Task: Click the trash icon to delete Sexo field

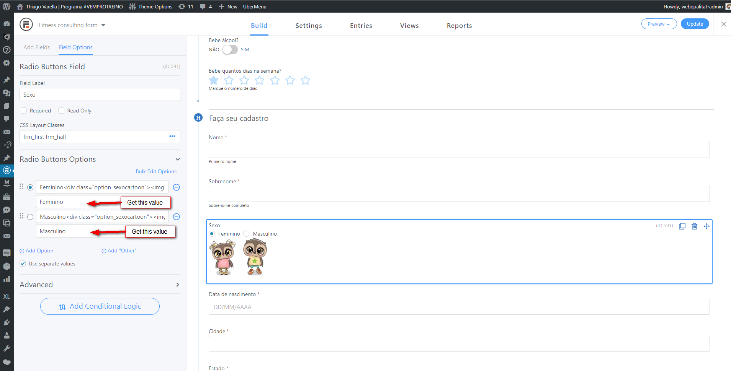Action: point(694,226)
